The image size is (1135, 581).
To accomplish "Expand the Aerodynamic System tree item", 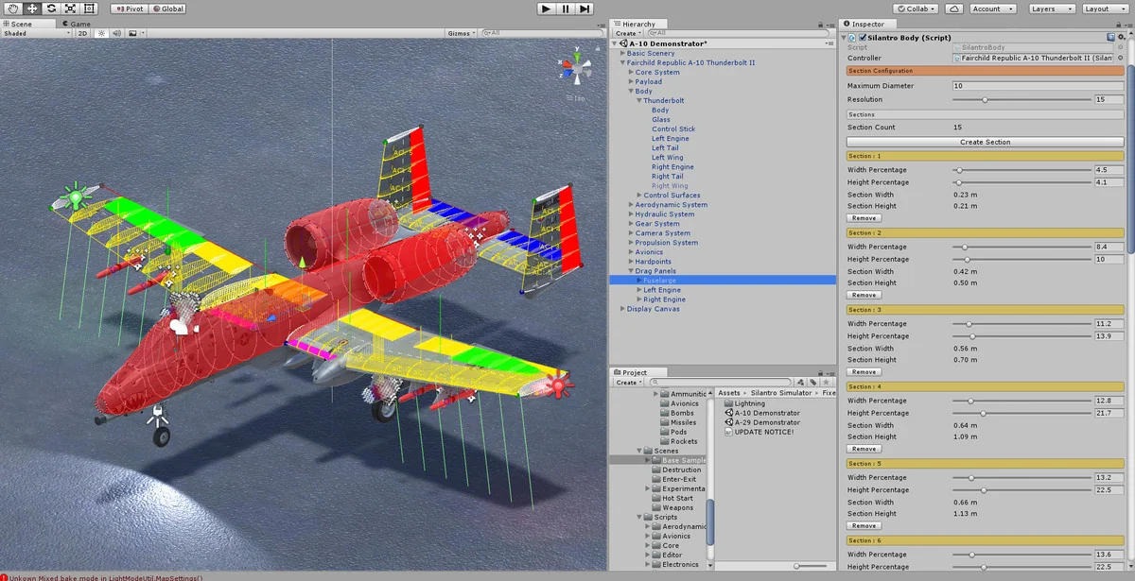I will coord(631,205).
